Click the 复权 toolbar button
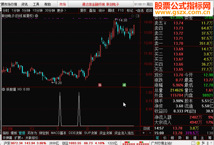Image resolution: width=214 pixels, height=145 pixels. [83, 10]
